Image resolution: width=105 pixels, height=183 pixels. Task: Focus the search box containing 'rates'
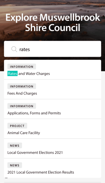(53, 49)
